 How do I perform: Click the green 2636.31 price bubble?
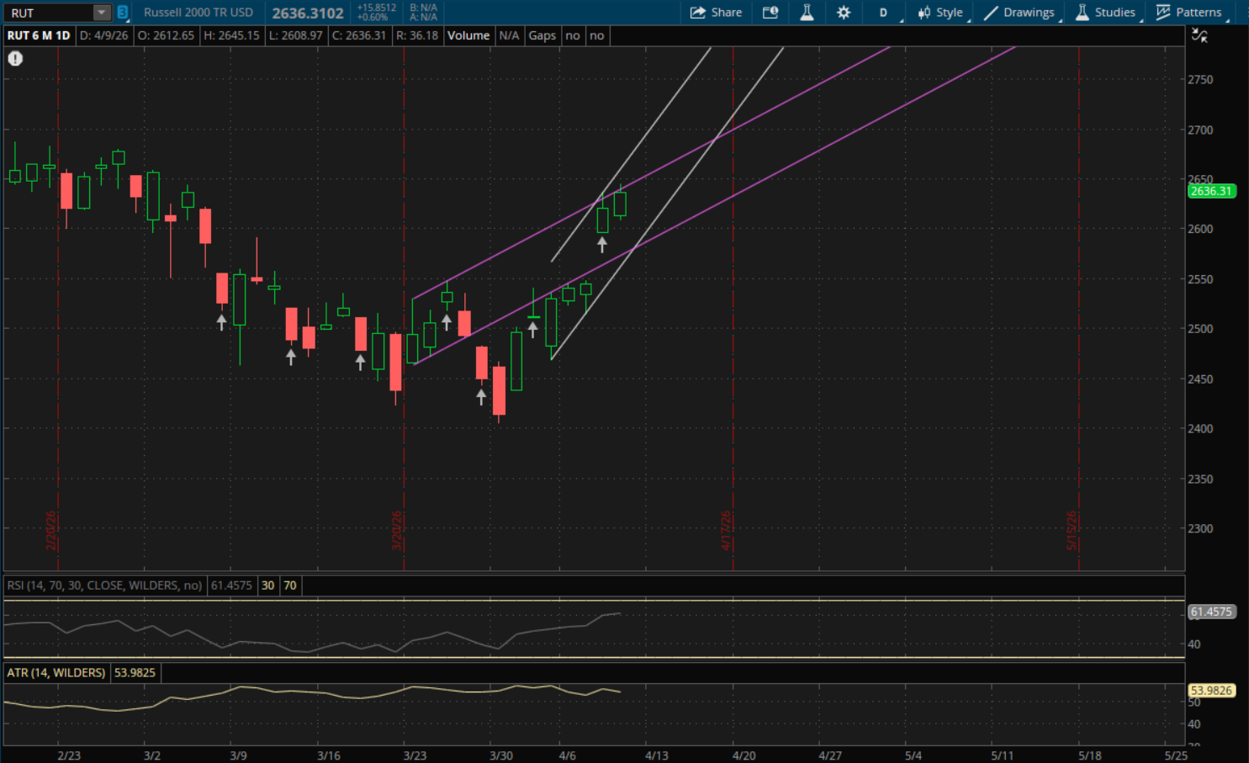1210,191
